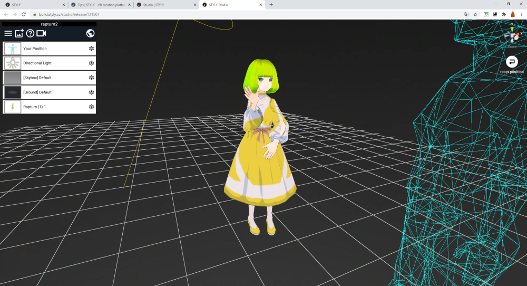The width and height of the screenshot is (527, 286).
Task: Select the '[Skybox] Default' list row
Action: point(50,78)
